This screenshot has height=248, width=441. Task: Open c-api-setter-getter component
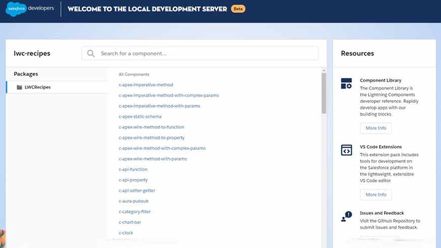(137, 191)
